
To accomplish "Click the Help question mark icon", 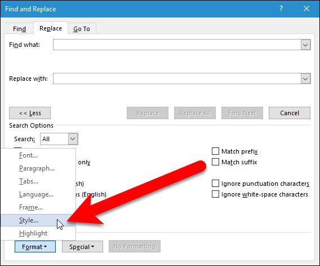I will [x=281, y=9].
